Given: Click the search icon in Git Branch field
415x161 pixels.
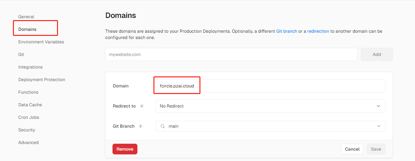Looking at the screenshot, I should coord(163,126).
